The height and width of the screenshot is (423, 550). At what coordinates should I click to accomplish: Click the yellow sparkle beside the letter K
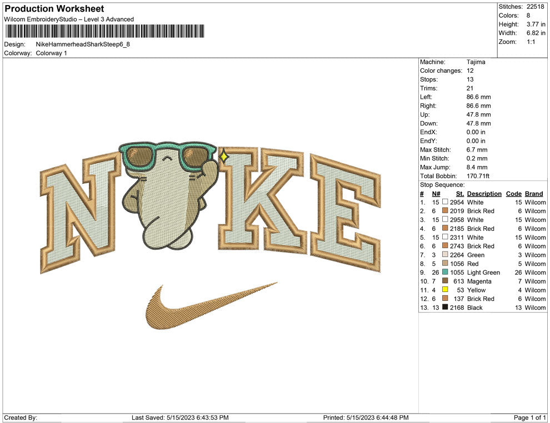[x=224, y=157]
